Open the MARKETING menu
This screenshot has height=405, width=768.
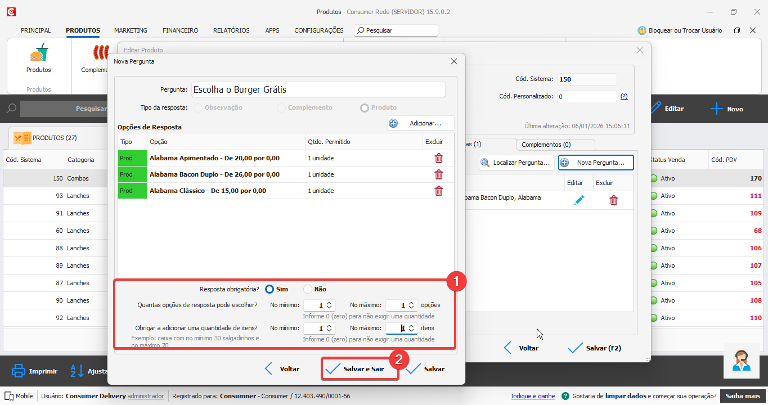(x=131, y=30)
